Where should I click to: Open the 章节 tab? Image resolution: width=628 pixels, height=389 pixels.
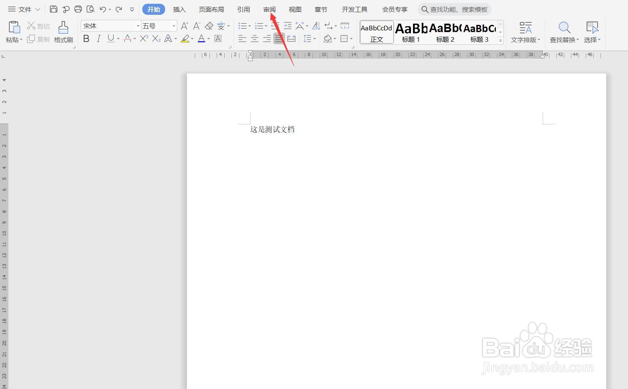pyautogui.click(x=321, y=9)
